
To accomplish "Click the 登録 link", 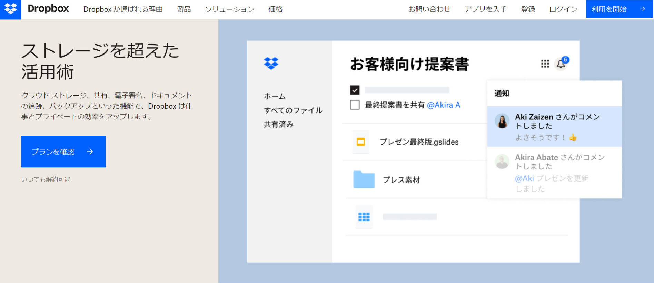I will point(528,9).
